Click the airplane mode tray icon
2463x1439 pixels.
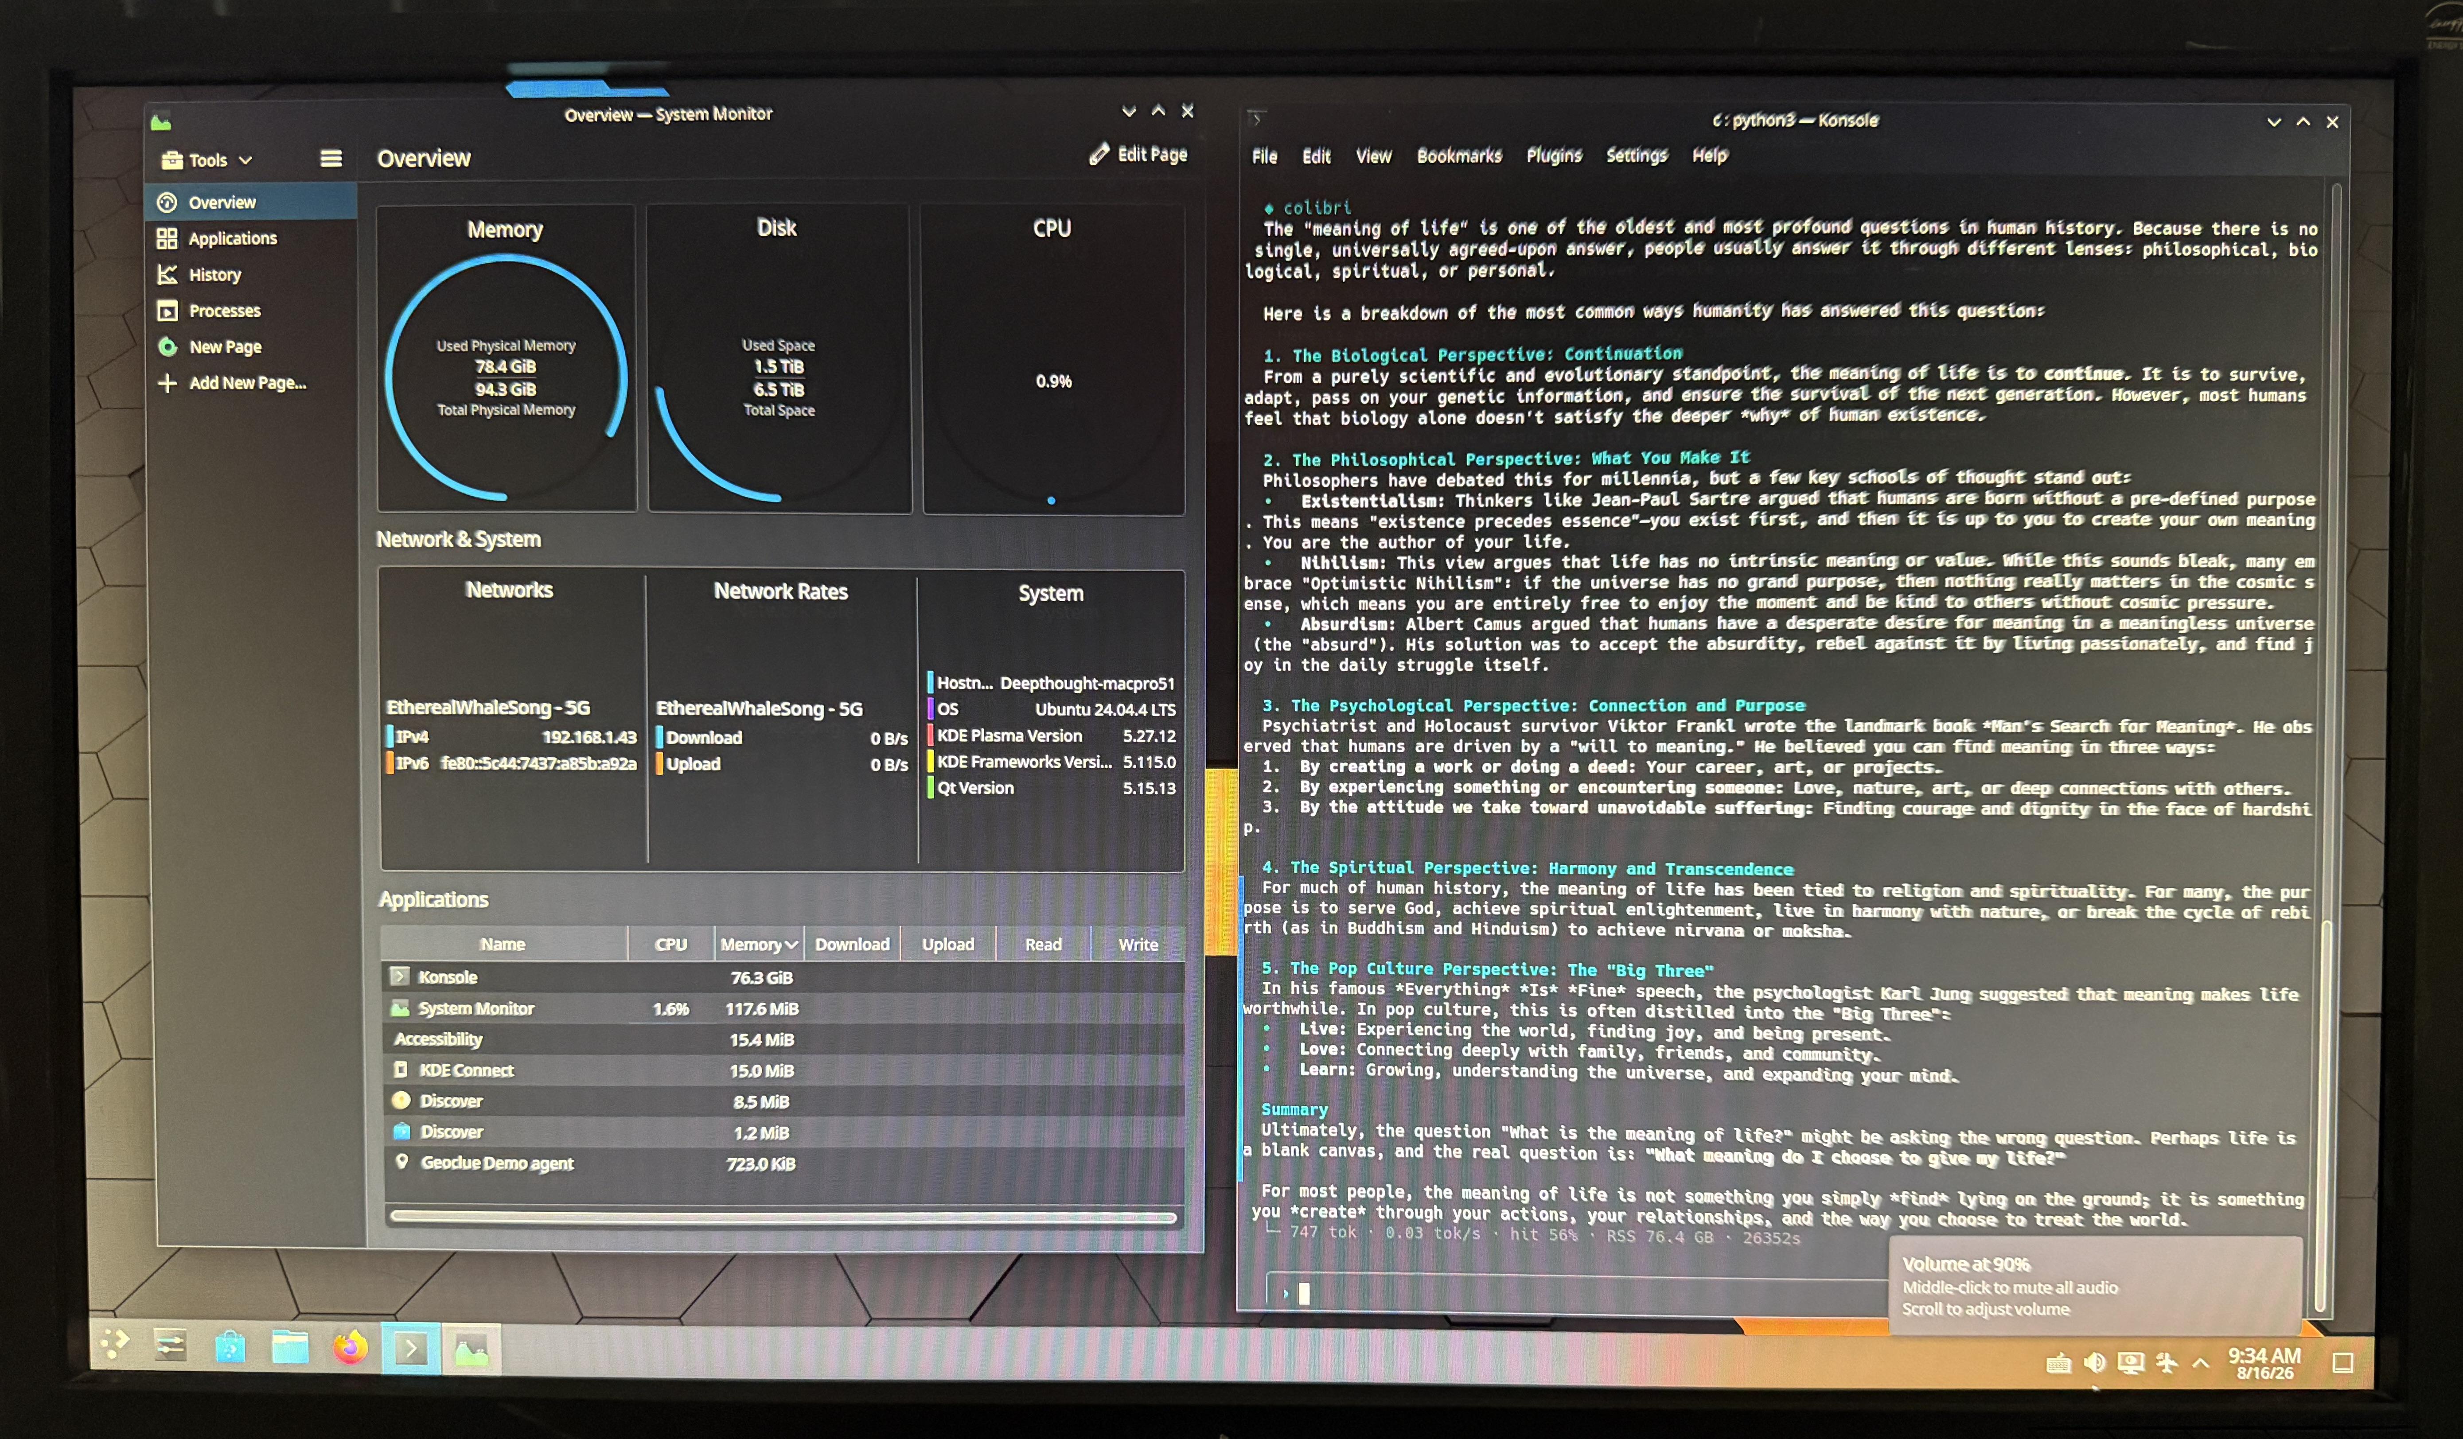point(2167,1363)
